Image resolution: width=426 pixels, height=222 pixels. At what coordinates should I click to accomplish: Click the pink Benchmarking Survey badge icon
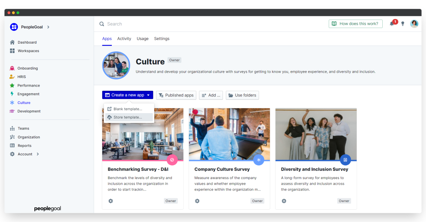click(x=172, y=160)
